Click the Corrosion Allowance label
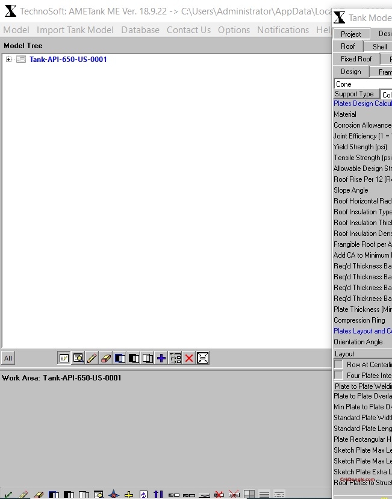Screen dimensions: 392x499 click(x=362, y=125)
